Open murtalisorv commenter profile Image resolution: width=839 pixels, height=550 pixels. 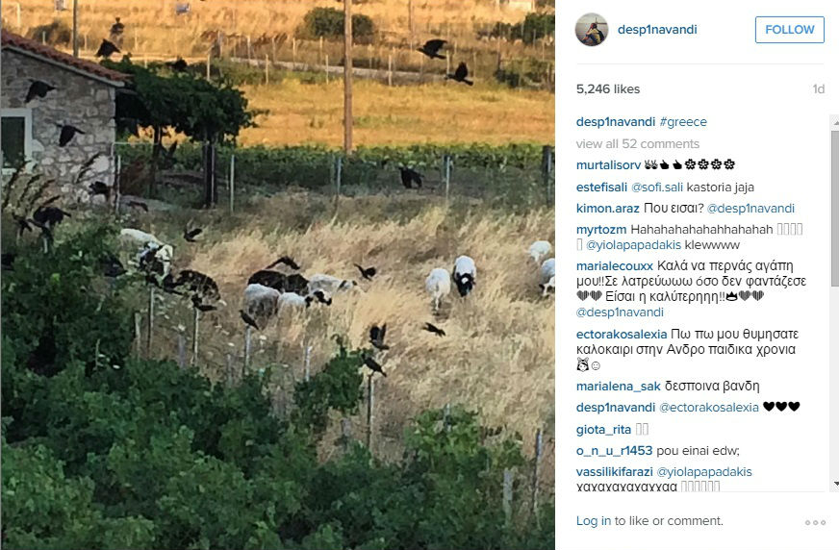[608, 164]
